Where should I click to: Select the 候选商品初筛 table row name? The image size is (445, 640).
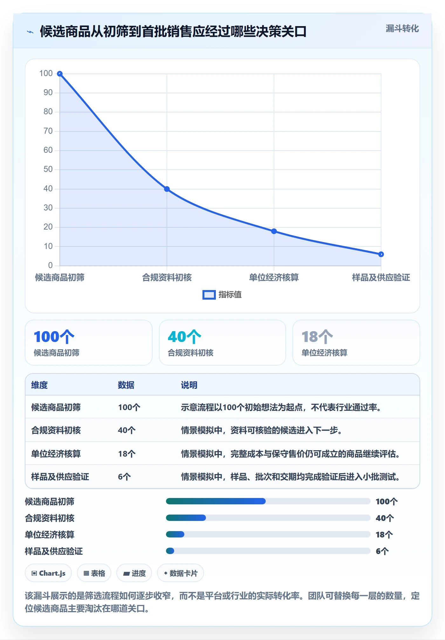[56, 407]
